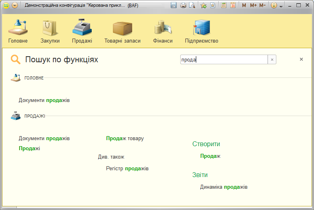The width and height of the screenshot is (314, 210).
Task: Click the ГОЛОВНЕ group header text
Action: click(34, 78)
